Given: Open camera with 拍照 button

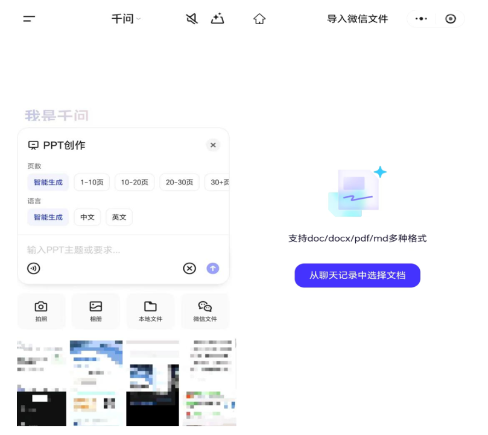Looking at the screenshot, I should tap(41, 311).
